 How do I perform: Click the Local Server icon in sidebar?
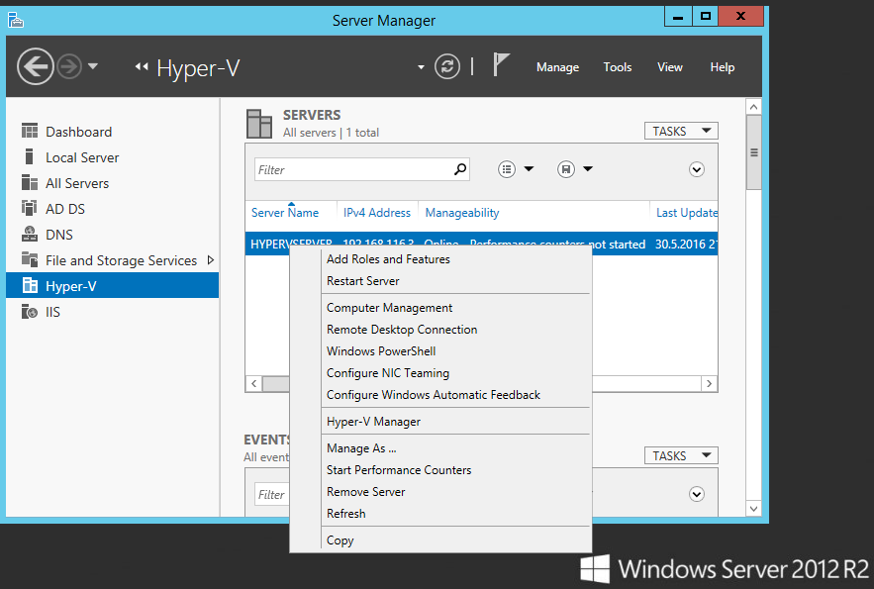(30, 156)
